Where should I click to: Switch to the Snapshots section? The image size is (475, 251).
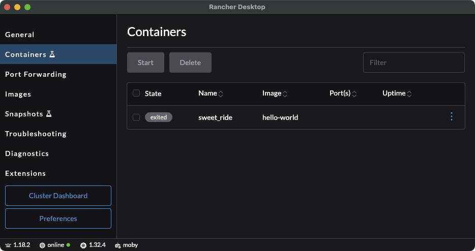[x=58, y=114]
